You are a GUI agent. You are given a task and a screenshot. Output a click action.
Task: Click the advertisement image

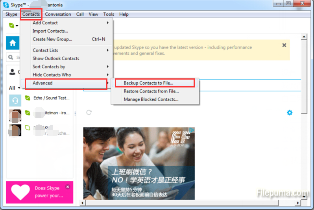click(139, 164)
